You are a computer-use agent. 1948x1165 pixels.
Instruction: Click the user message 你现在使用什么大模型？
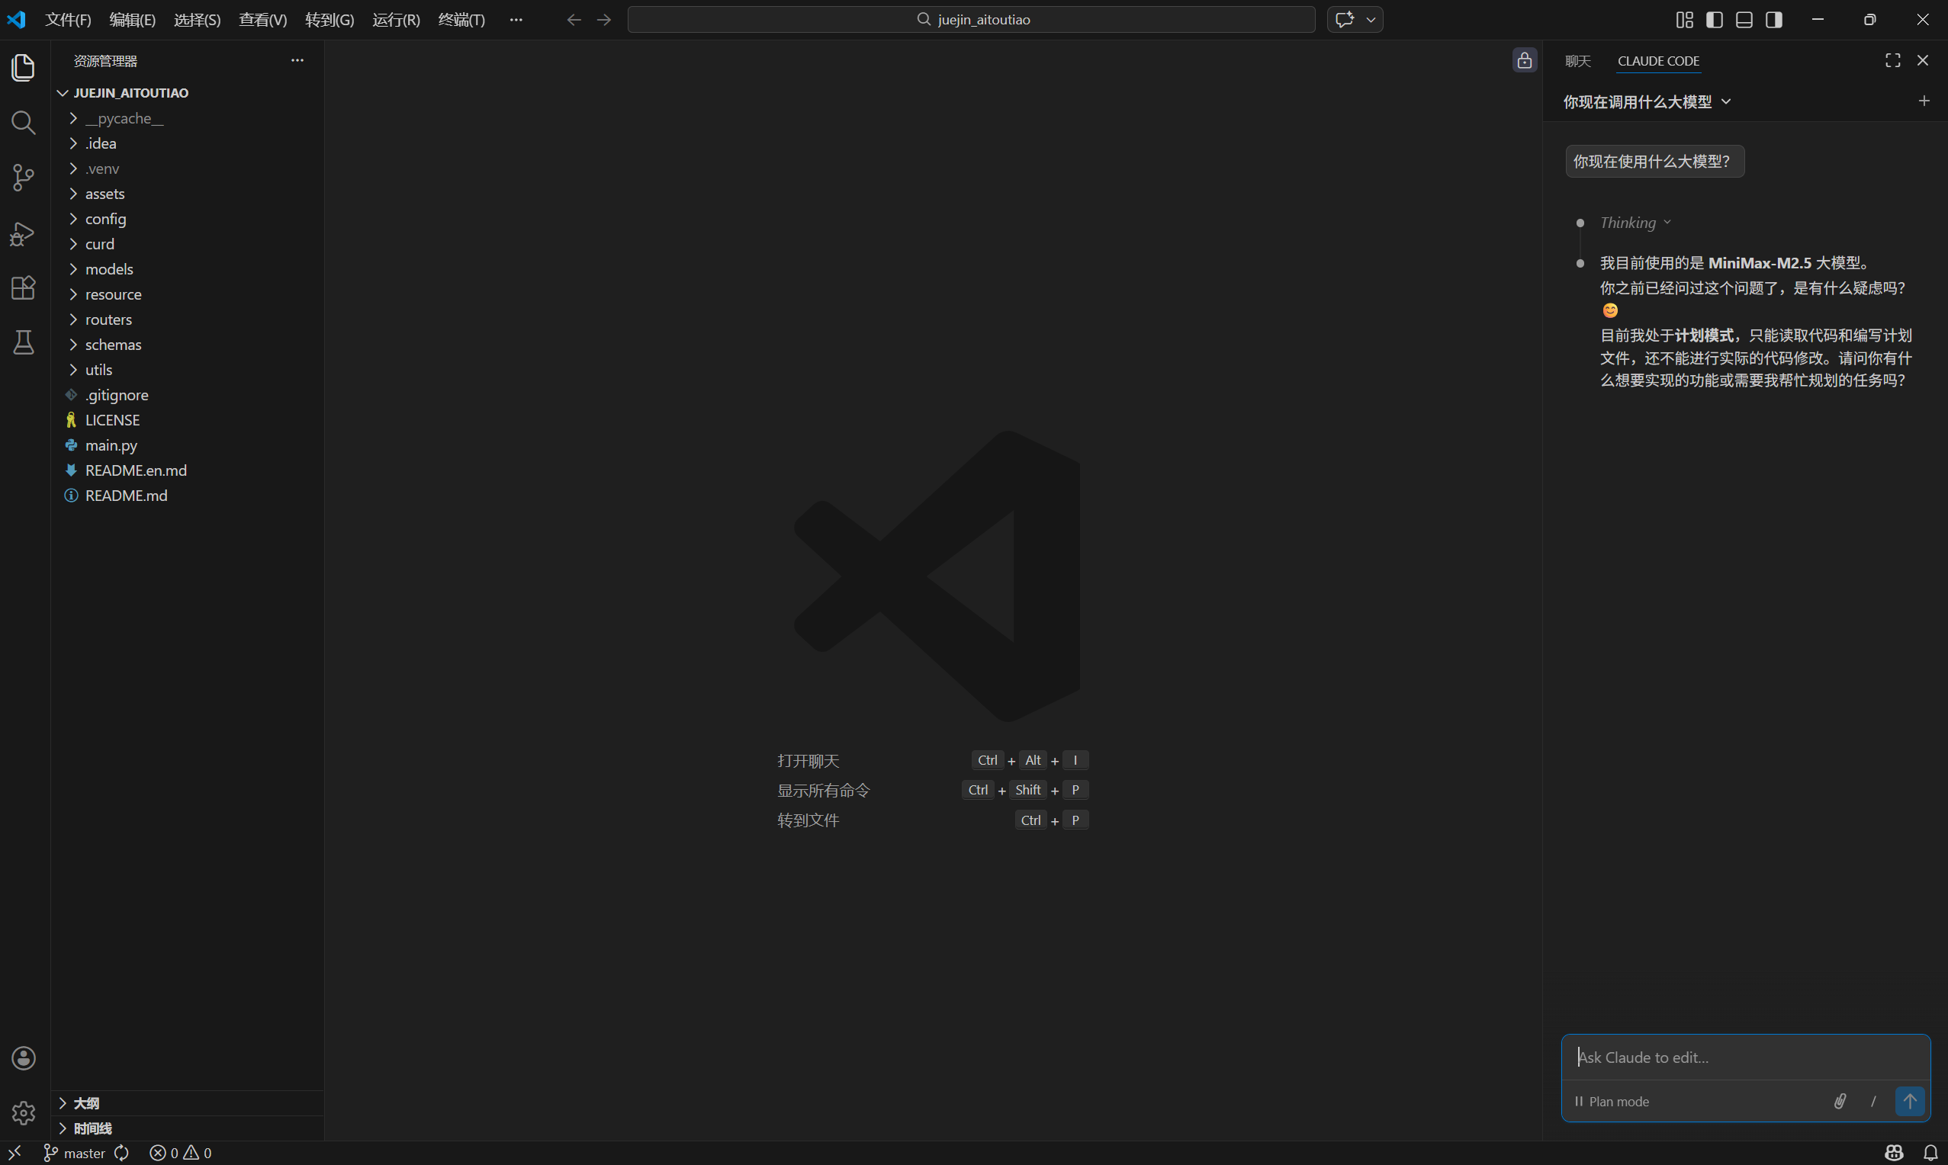[x=1654, y=161]
